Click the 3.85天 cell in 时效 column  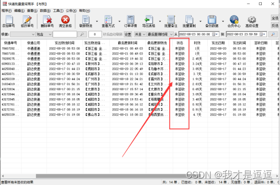[197, 69]
